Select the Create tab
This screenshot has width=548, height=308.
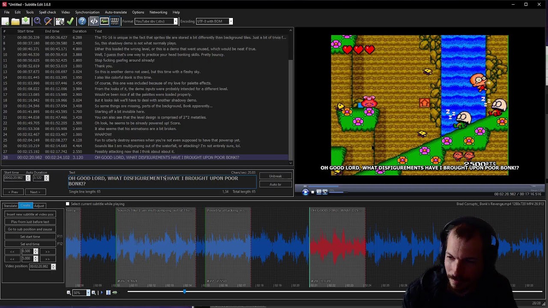(25, 206)
